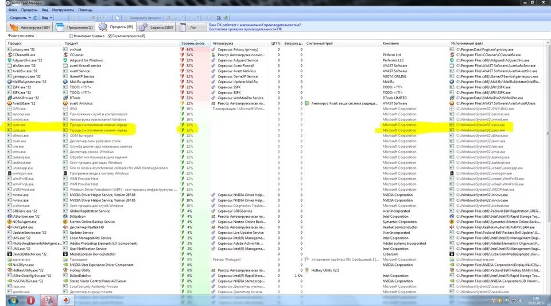
Task: Expand the Вид toolbar dropdown arrow
Action: point(51,18)
